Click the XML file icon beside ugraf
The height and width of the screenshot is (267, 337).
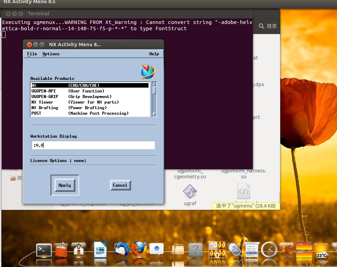(x=244, y=191)
